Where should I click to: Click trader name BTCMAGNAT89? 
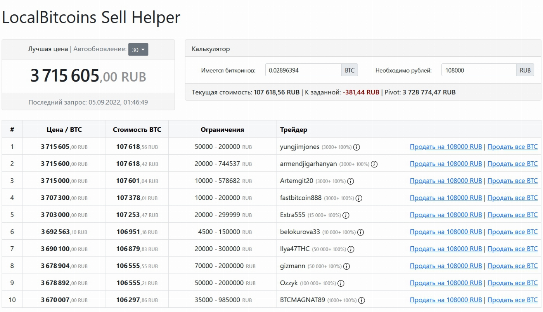pos(303,300)
